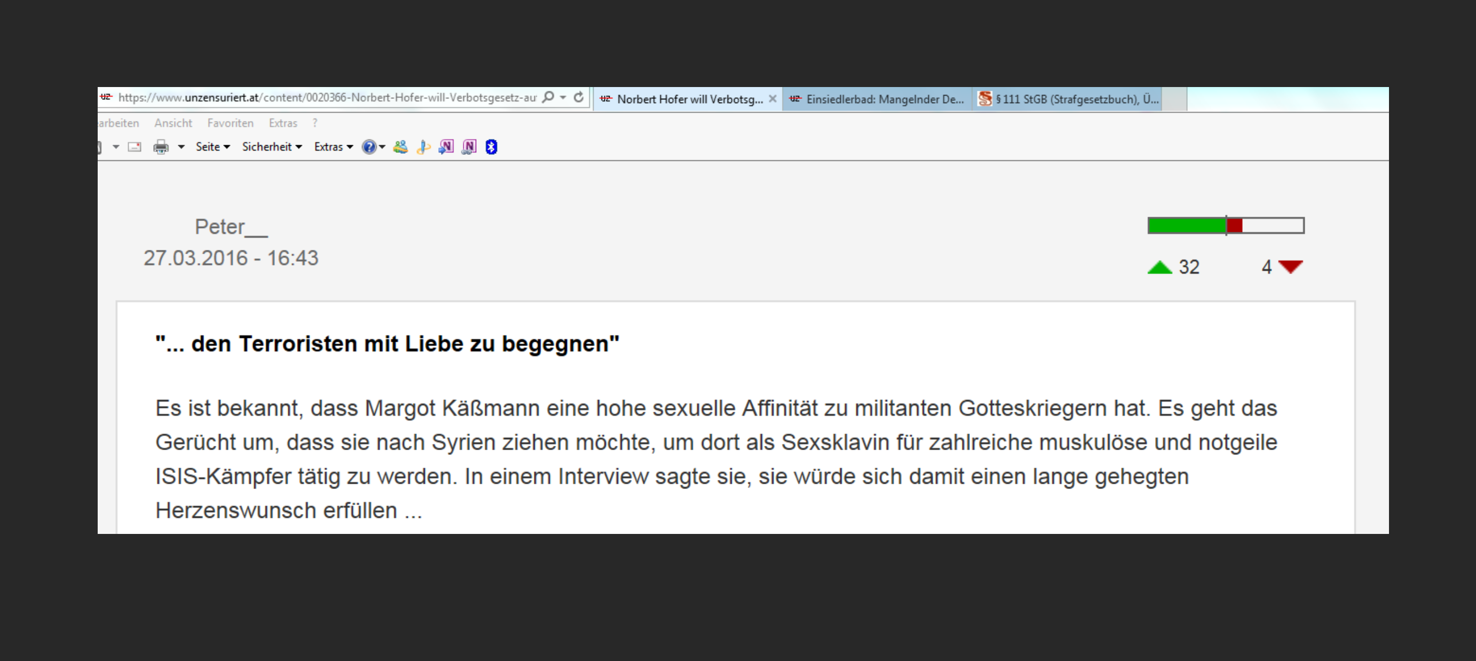
Task: Upvote the comment with green arrow
Action: click(1159, 267)
